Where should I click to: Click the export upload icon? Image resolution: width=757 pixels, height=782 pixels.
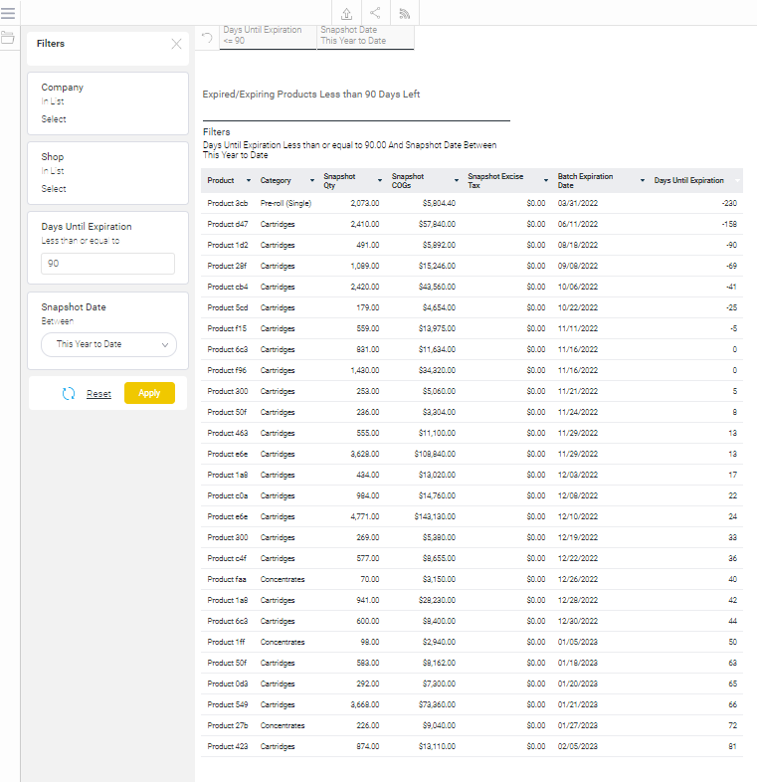point(346,14)
